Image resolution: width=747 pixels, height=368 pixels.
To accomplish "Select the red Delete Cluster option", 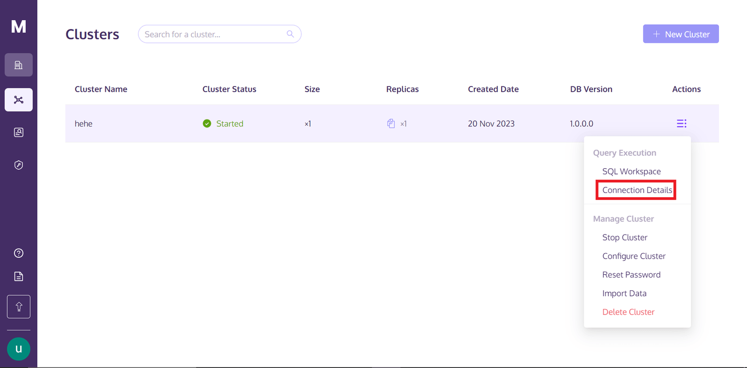I will tap(628, 312).
